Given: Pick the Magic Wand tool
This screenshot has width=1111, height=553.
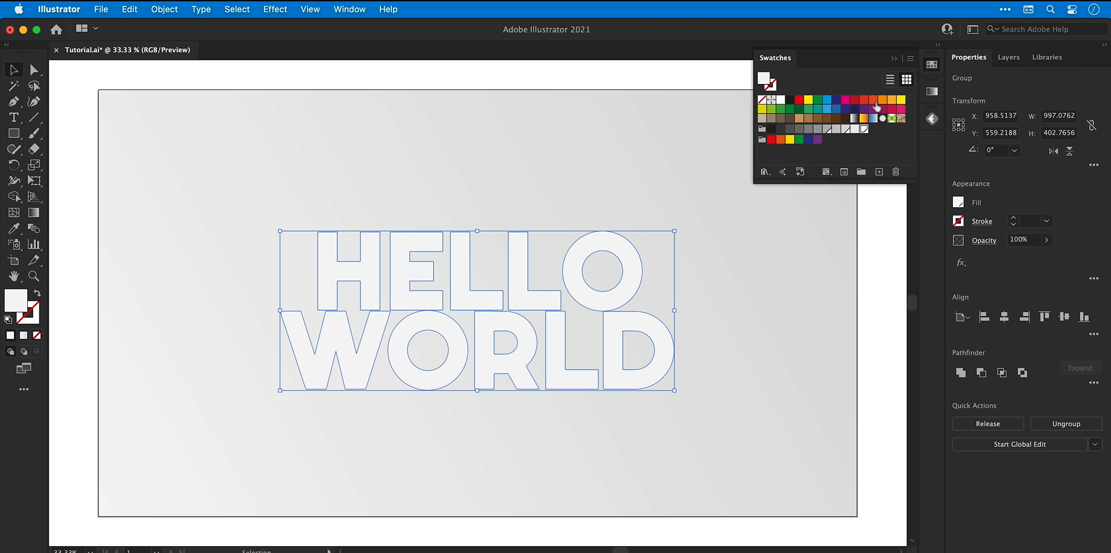Looking at the screenshot, I should pyautogui.click(x=14, y=86).
